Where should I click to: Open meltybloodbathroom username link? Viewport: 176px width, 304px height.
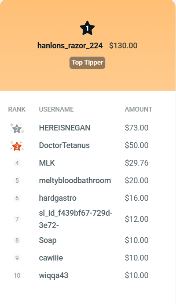click(x=75, y=181)
